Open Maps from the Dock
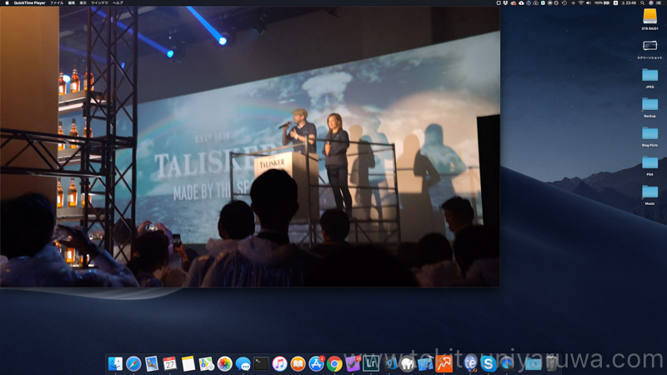667x375 pixels. (206, 363)
